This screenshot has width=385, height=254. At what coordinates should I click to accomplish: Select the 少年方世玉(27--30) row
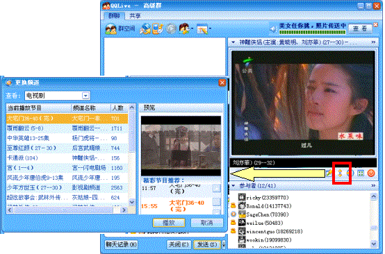(67, 187)
